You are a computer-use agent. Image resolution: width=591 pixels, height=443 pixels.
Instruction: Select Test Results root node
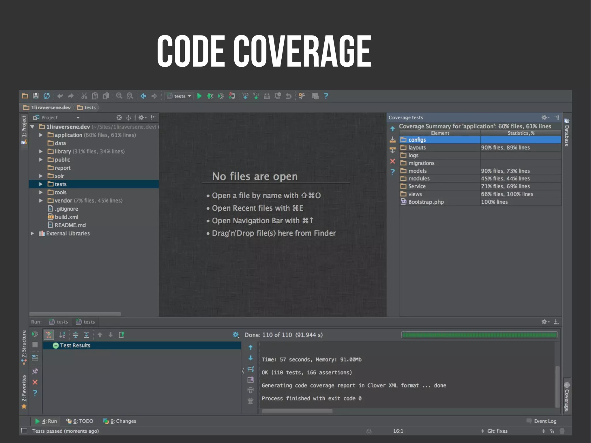(142, 345)
